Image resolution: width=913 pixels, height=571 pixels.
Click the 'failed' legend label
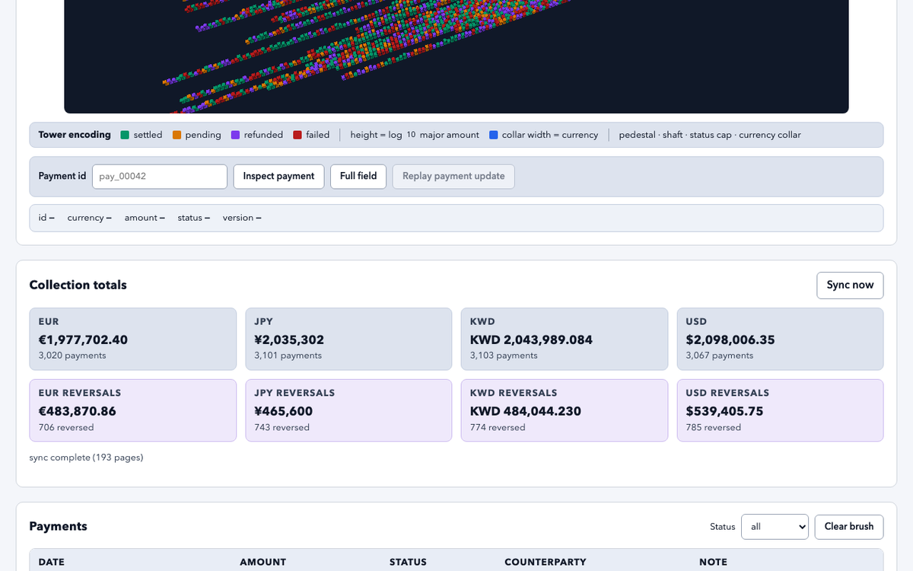(x=318, y=135)
